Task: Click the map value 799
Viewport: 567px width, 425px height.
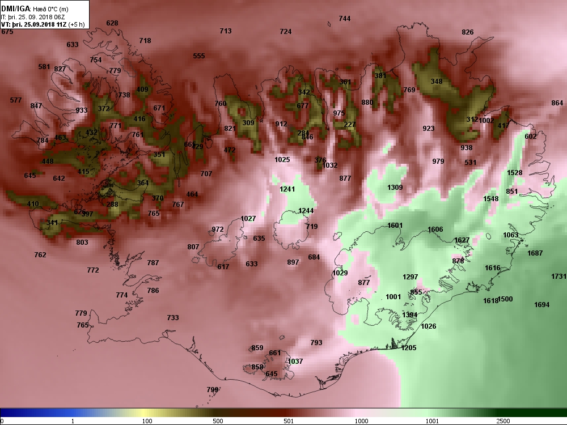Action: [213, 390]
